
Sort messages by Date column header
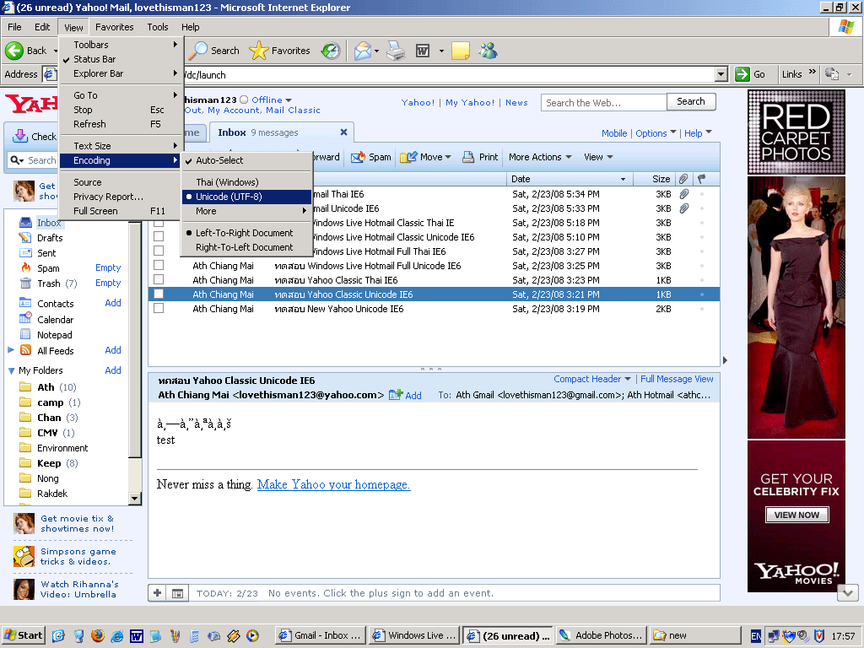click(x=570, y=179)
